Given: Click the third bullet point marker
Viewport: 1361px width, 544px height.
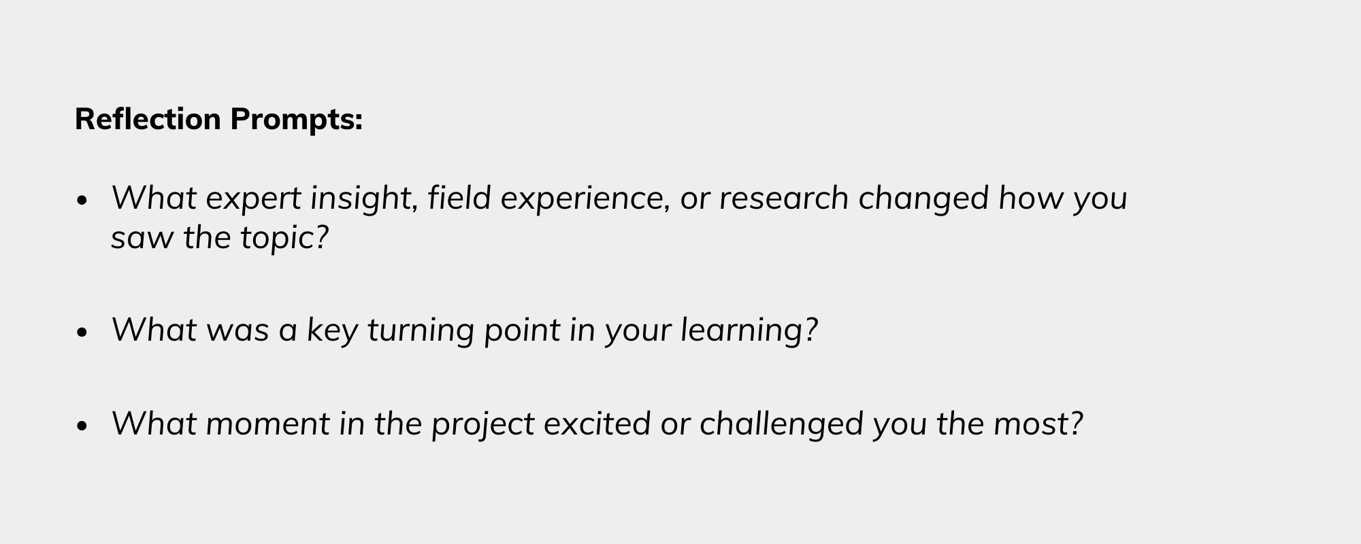Looking at the screenshot, I should [x=83, y=426].
